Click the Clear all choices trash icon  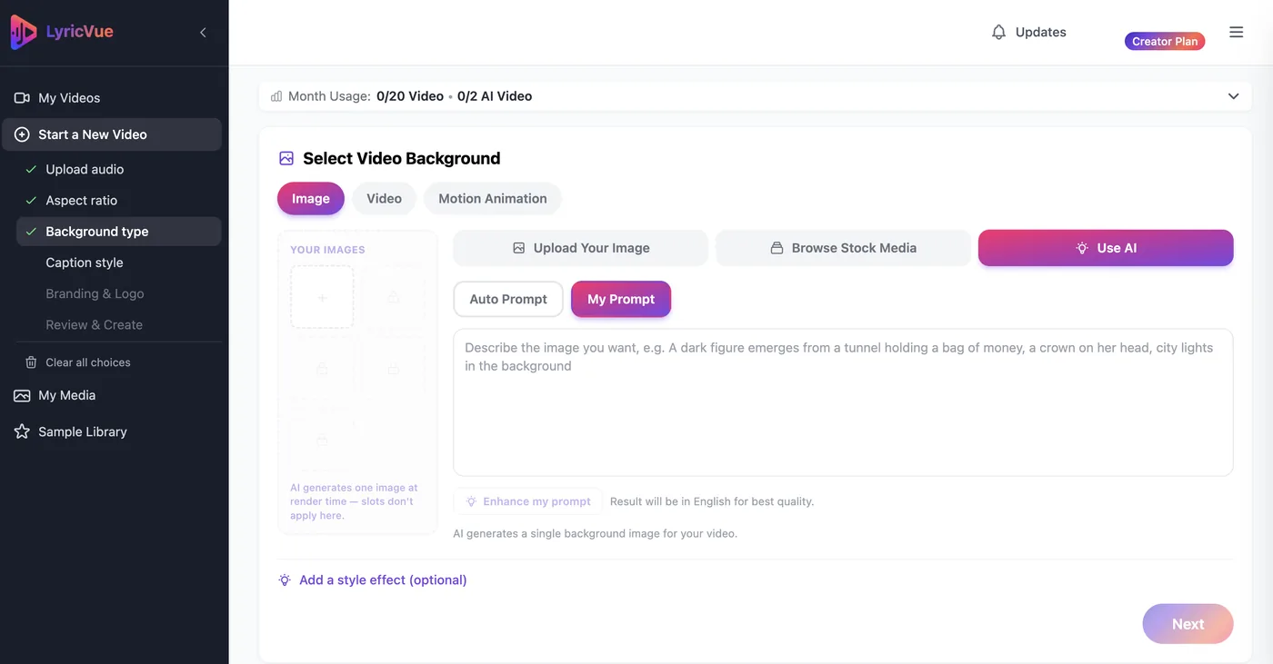click(31, 362)
